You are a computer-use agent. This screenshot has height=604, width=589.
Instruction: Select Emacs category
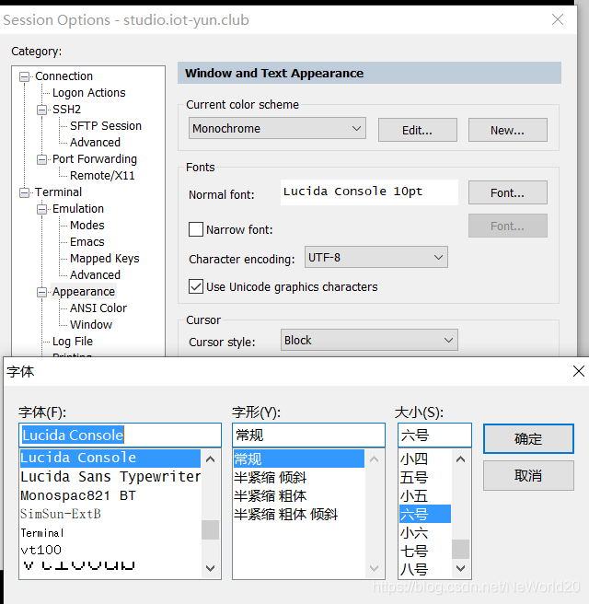click(87, 242)
